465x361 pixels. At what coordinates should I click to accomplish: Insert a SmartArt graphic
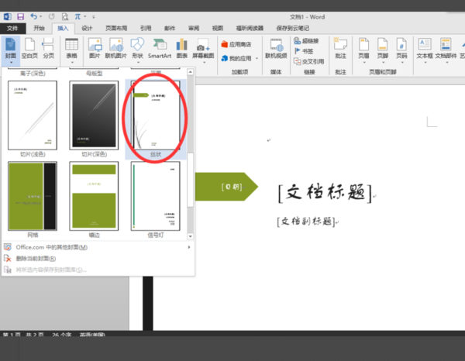[160, 49]
